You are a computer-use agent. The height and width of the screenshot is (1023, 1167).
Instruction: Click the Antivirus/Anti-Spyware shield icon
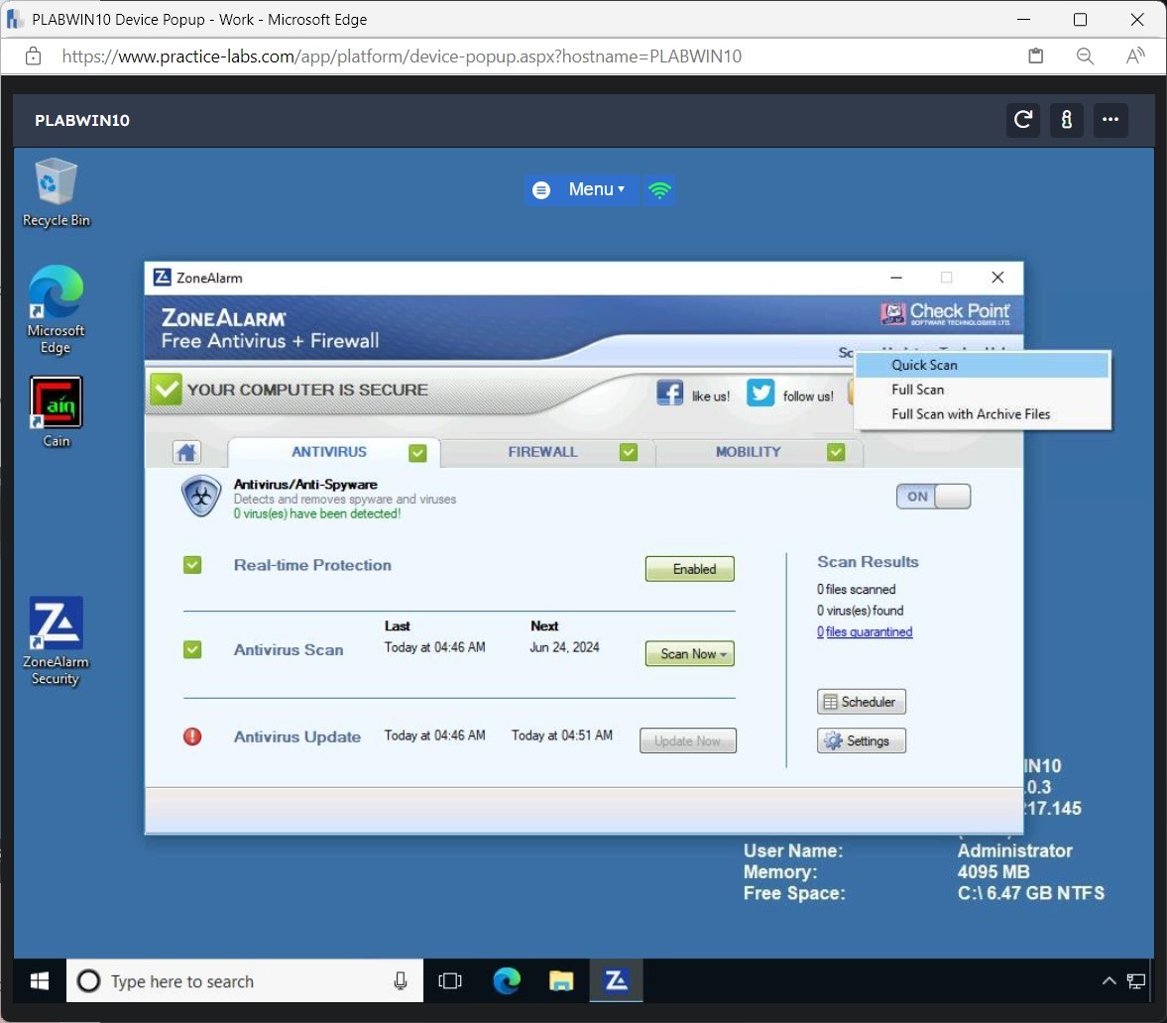201,496
